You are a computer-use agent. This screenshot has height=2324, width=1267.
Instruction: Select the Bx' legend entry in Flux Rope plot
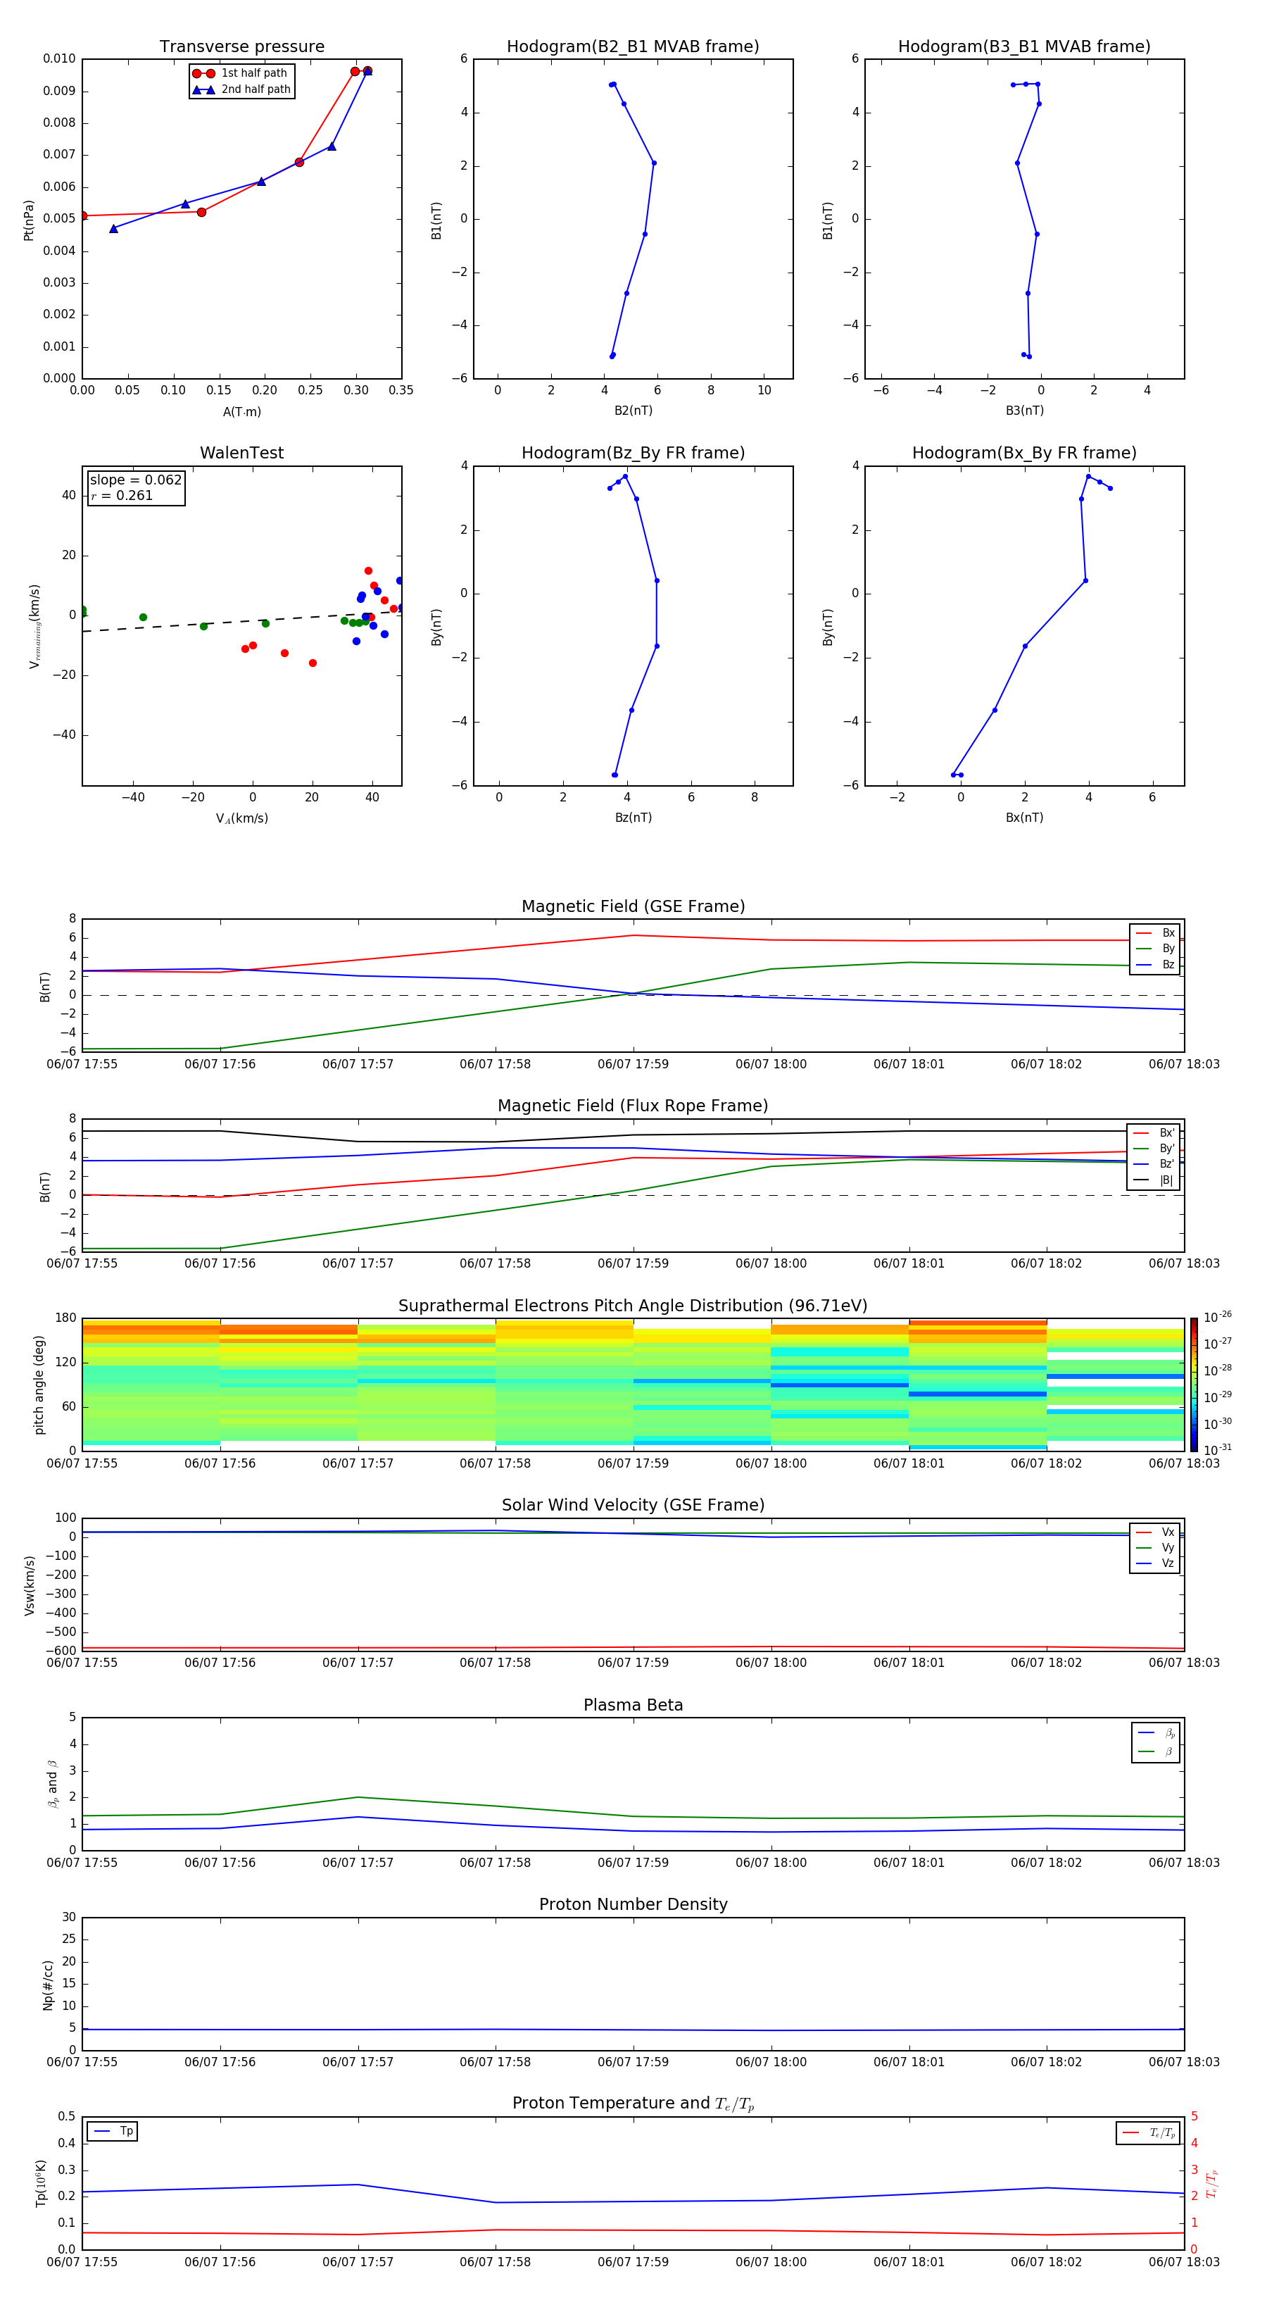point(1154,1133)
